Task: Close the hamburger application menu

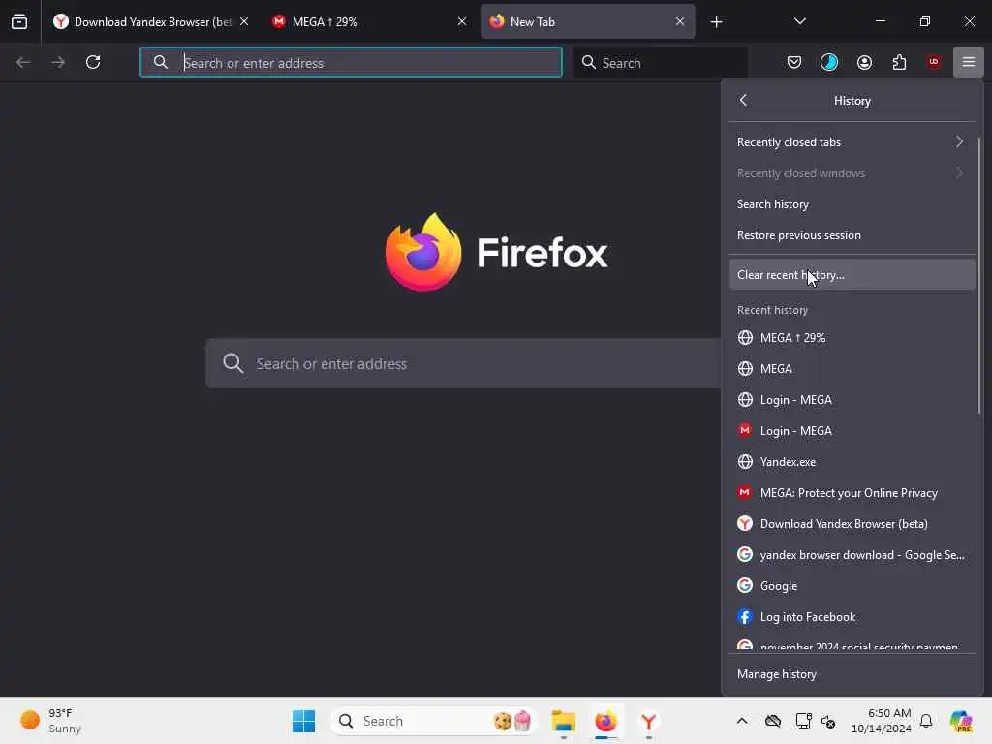Action: coord(969,62)
